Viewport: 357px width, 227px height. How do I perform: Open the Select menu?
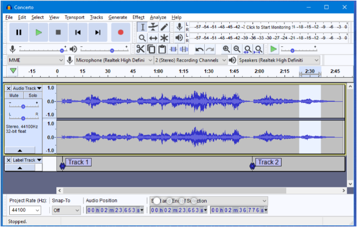tap(38, 17)
